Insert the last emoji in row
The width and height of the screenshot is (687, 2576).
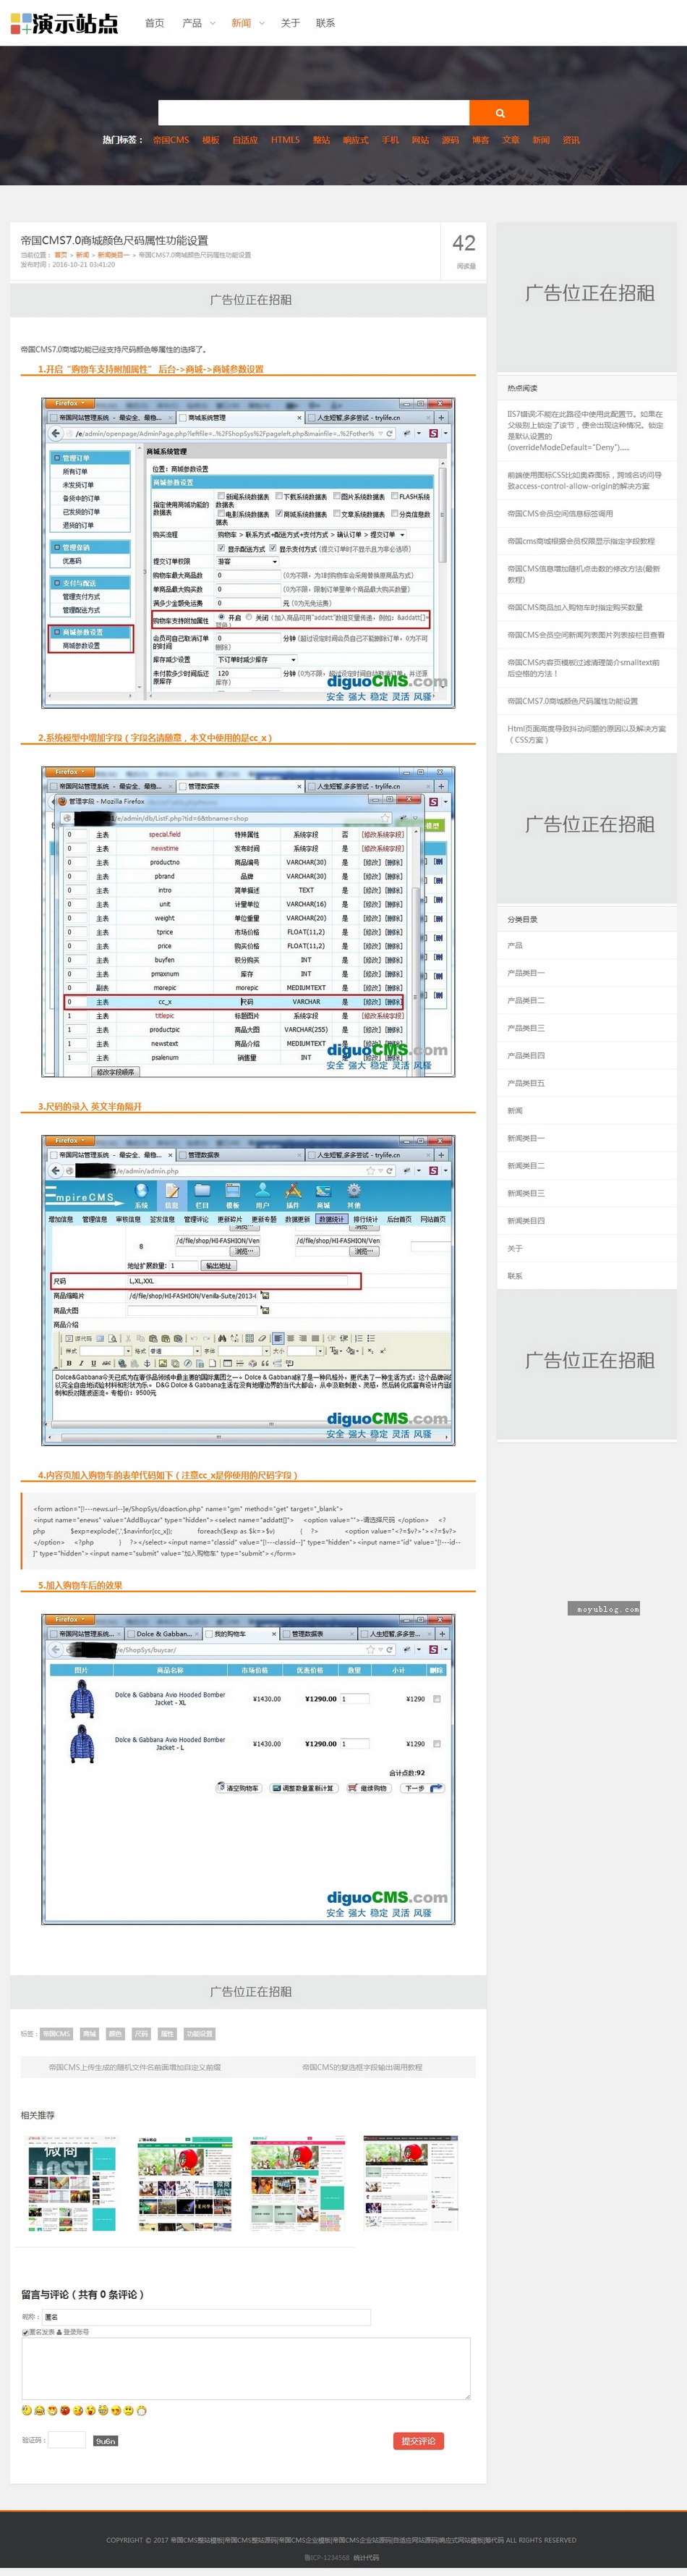[x=142, y=2410]
